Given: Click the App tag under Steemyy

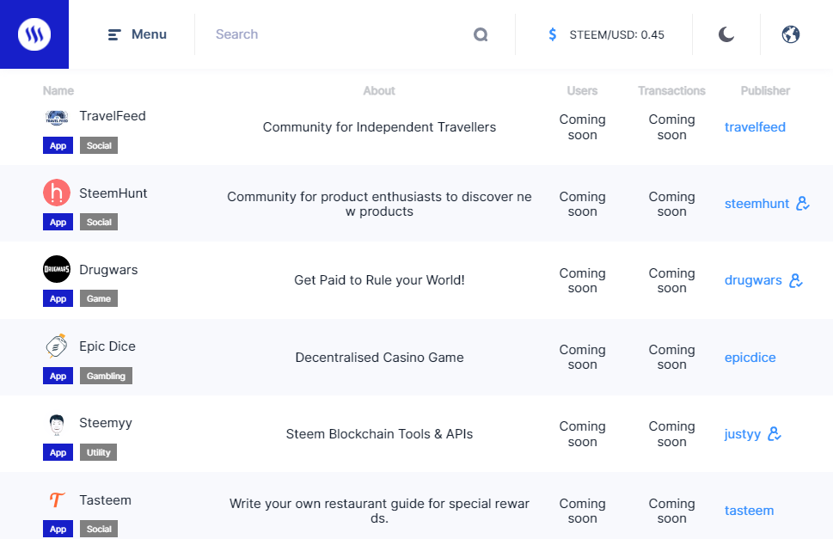Looking at the screenshot, I should (58, 452).
